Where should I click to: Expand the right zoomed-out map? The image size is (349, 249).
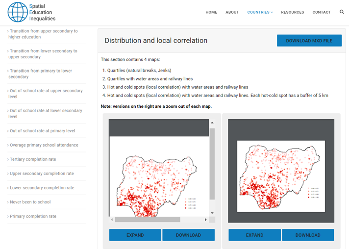point(254,235)
